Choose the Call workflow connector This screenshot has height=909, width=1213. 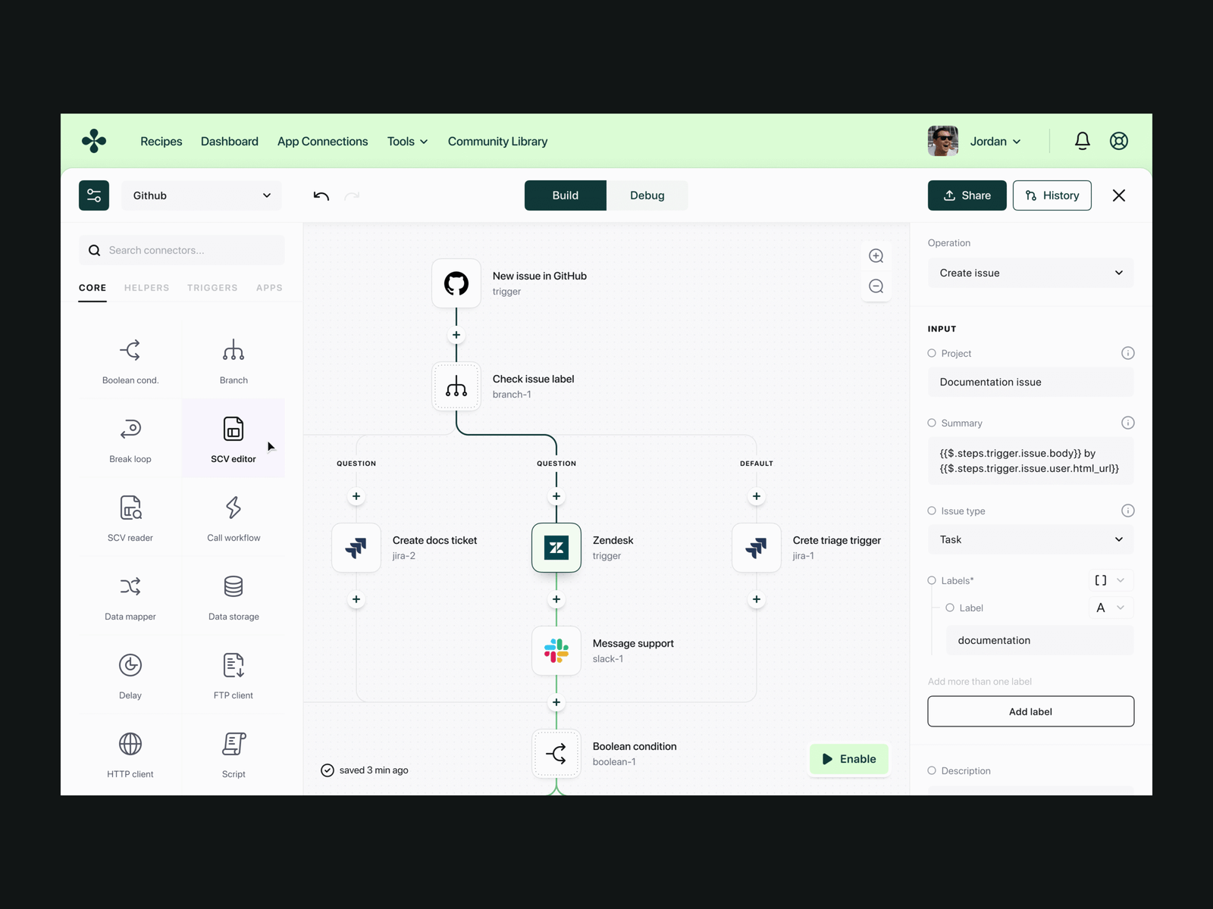pos(234,508)
